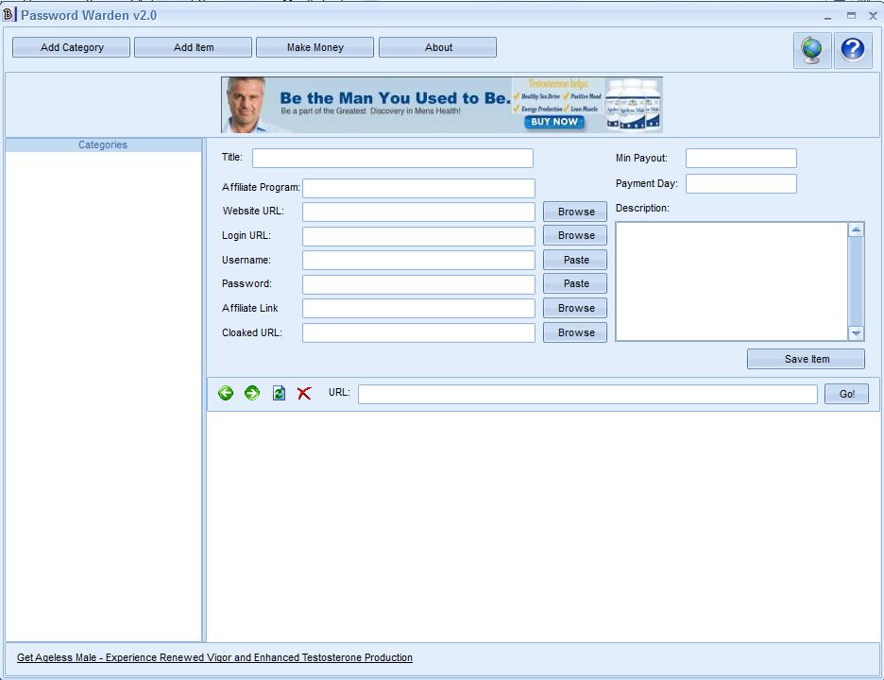This screenshot has height=680, width=884.
Task: Click the Add Category button
Action: pos(72,47)
